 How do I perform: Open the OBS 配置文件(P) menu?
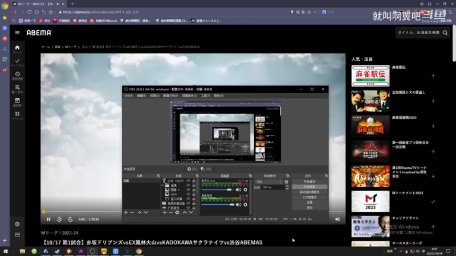click(170, 96)
